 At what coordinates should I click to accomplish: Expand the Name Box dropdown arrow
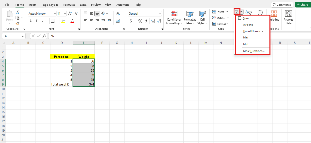[x=23, y=36]
